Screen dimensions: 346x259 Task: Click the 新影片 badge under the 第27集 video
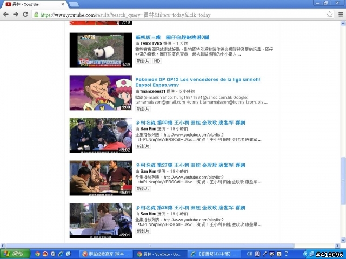[x=143, y=189]
